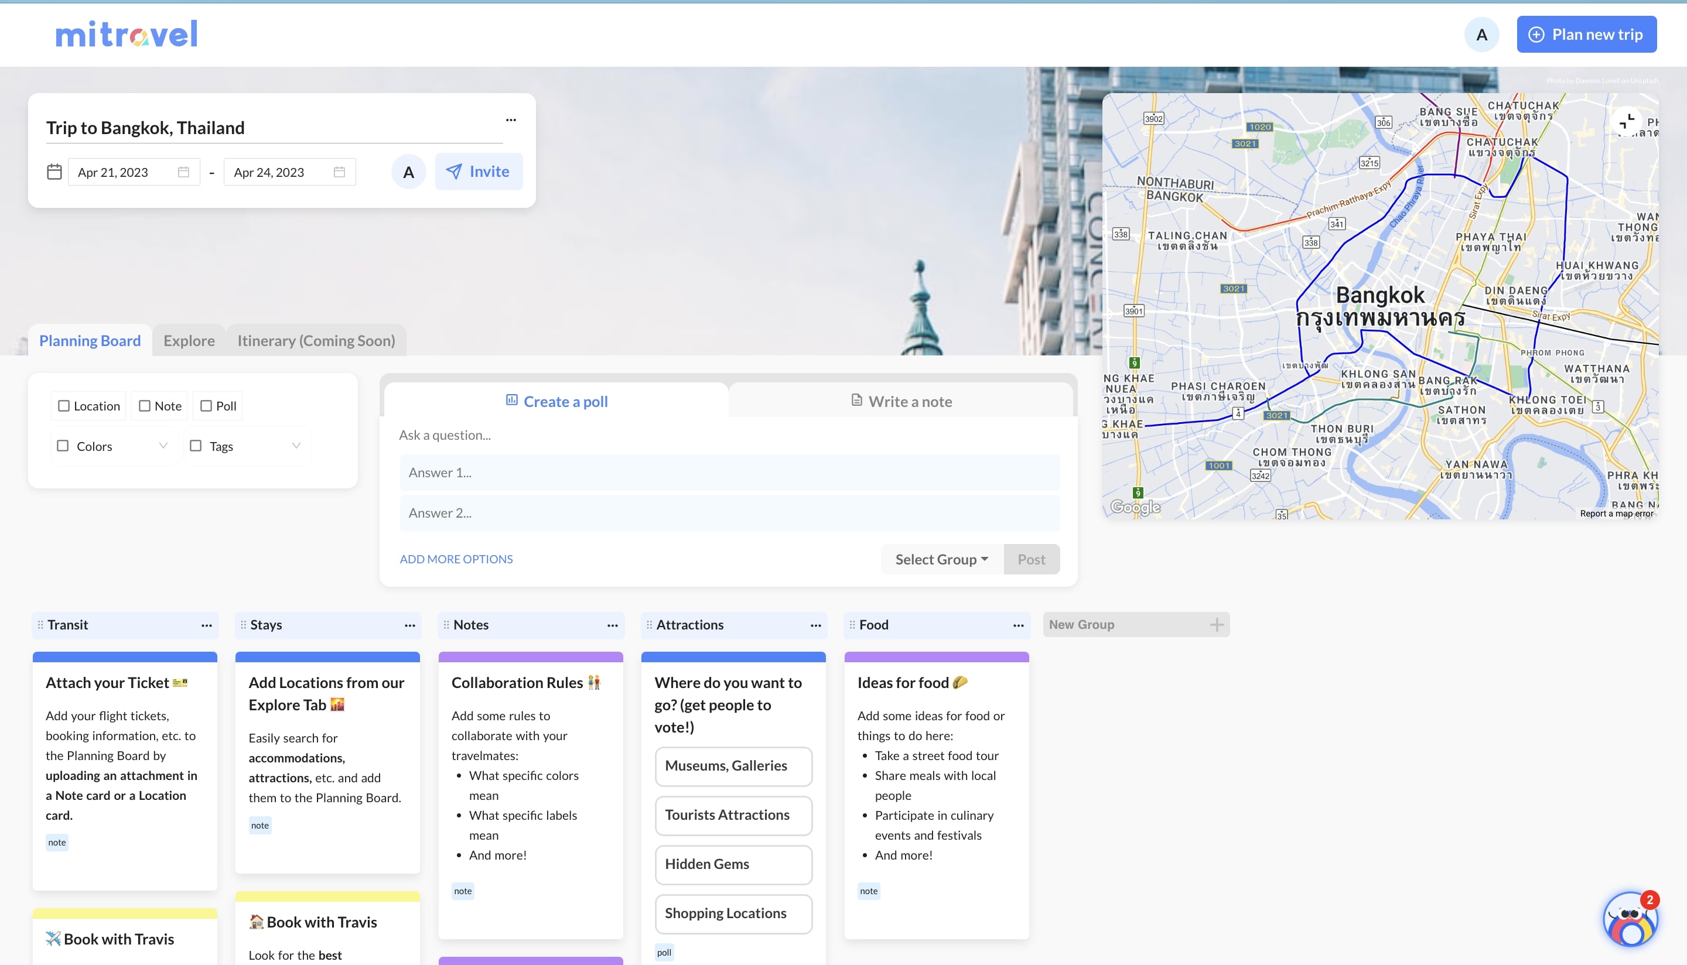1687x965 pixels.
Task: Open the Food group options menu
Action: 1018,625
